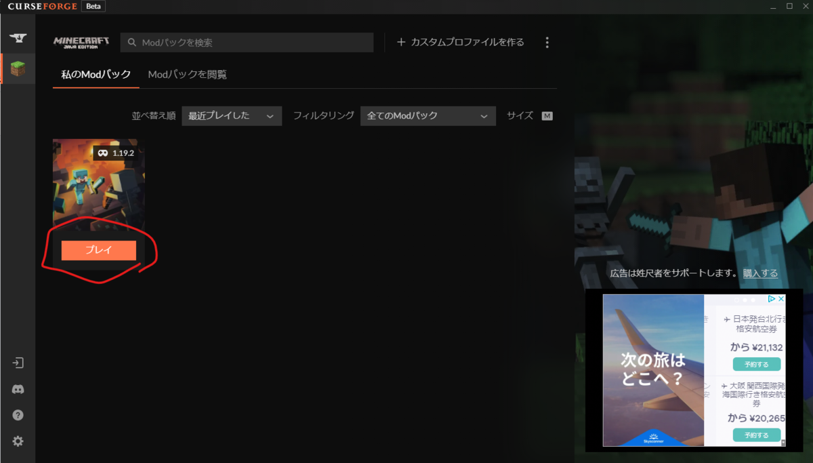
Task: Click the ad info triangle icon
Action: coord(772,299)
